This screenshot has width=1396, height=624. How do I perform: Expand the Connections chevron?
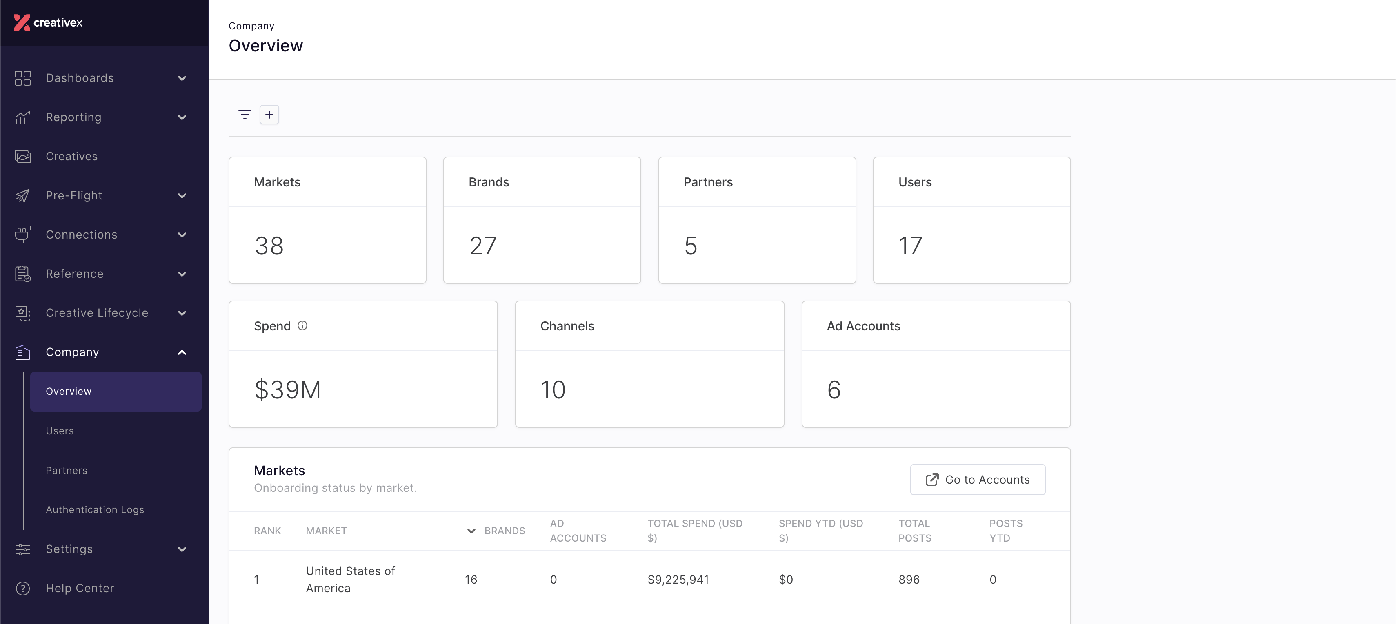[182, 235]
